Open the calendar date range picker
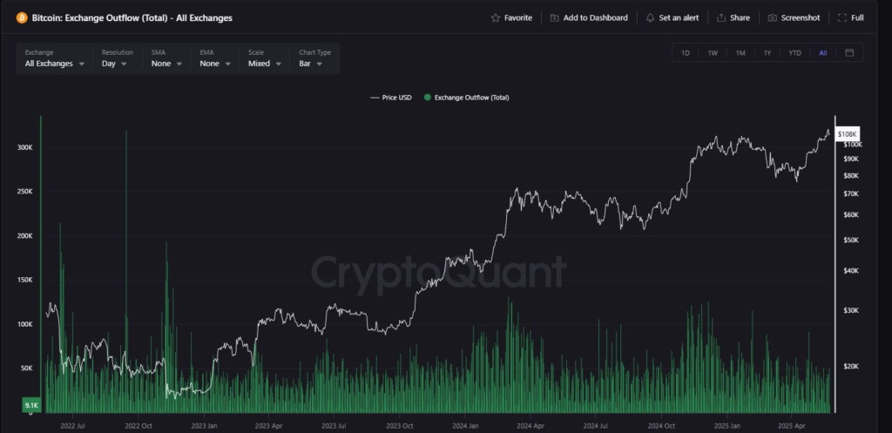892x433 pixels. coord(849,52)
